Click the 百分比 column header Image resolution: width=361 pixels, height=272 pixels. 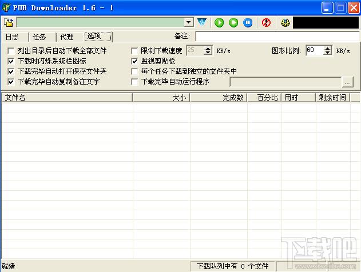point(264,98)
